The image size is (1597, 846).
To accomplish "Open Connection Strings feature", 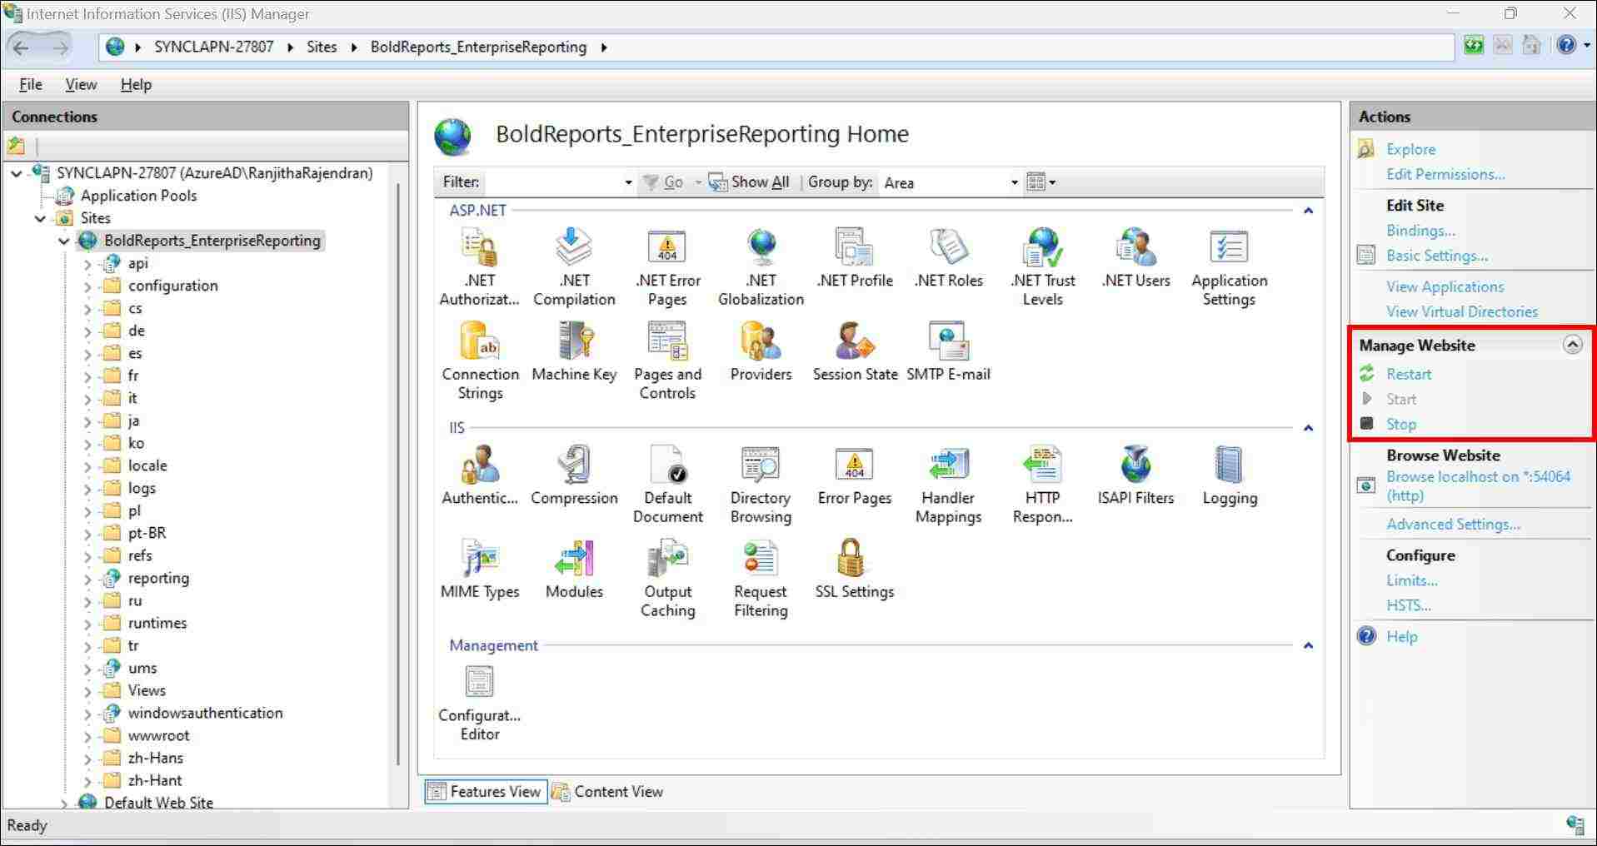I will tap(480, 361).
